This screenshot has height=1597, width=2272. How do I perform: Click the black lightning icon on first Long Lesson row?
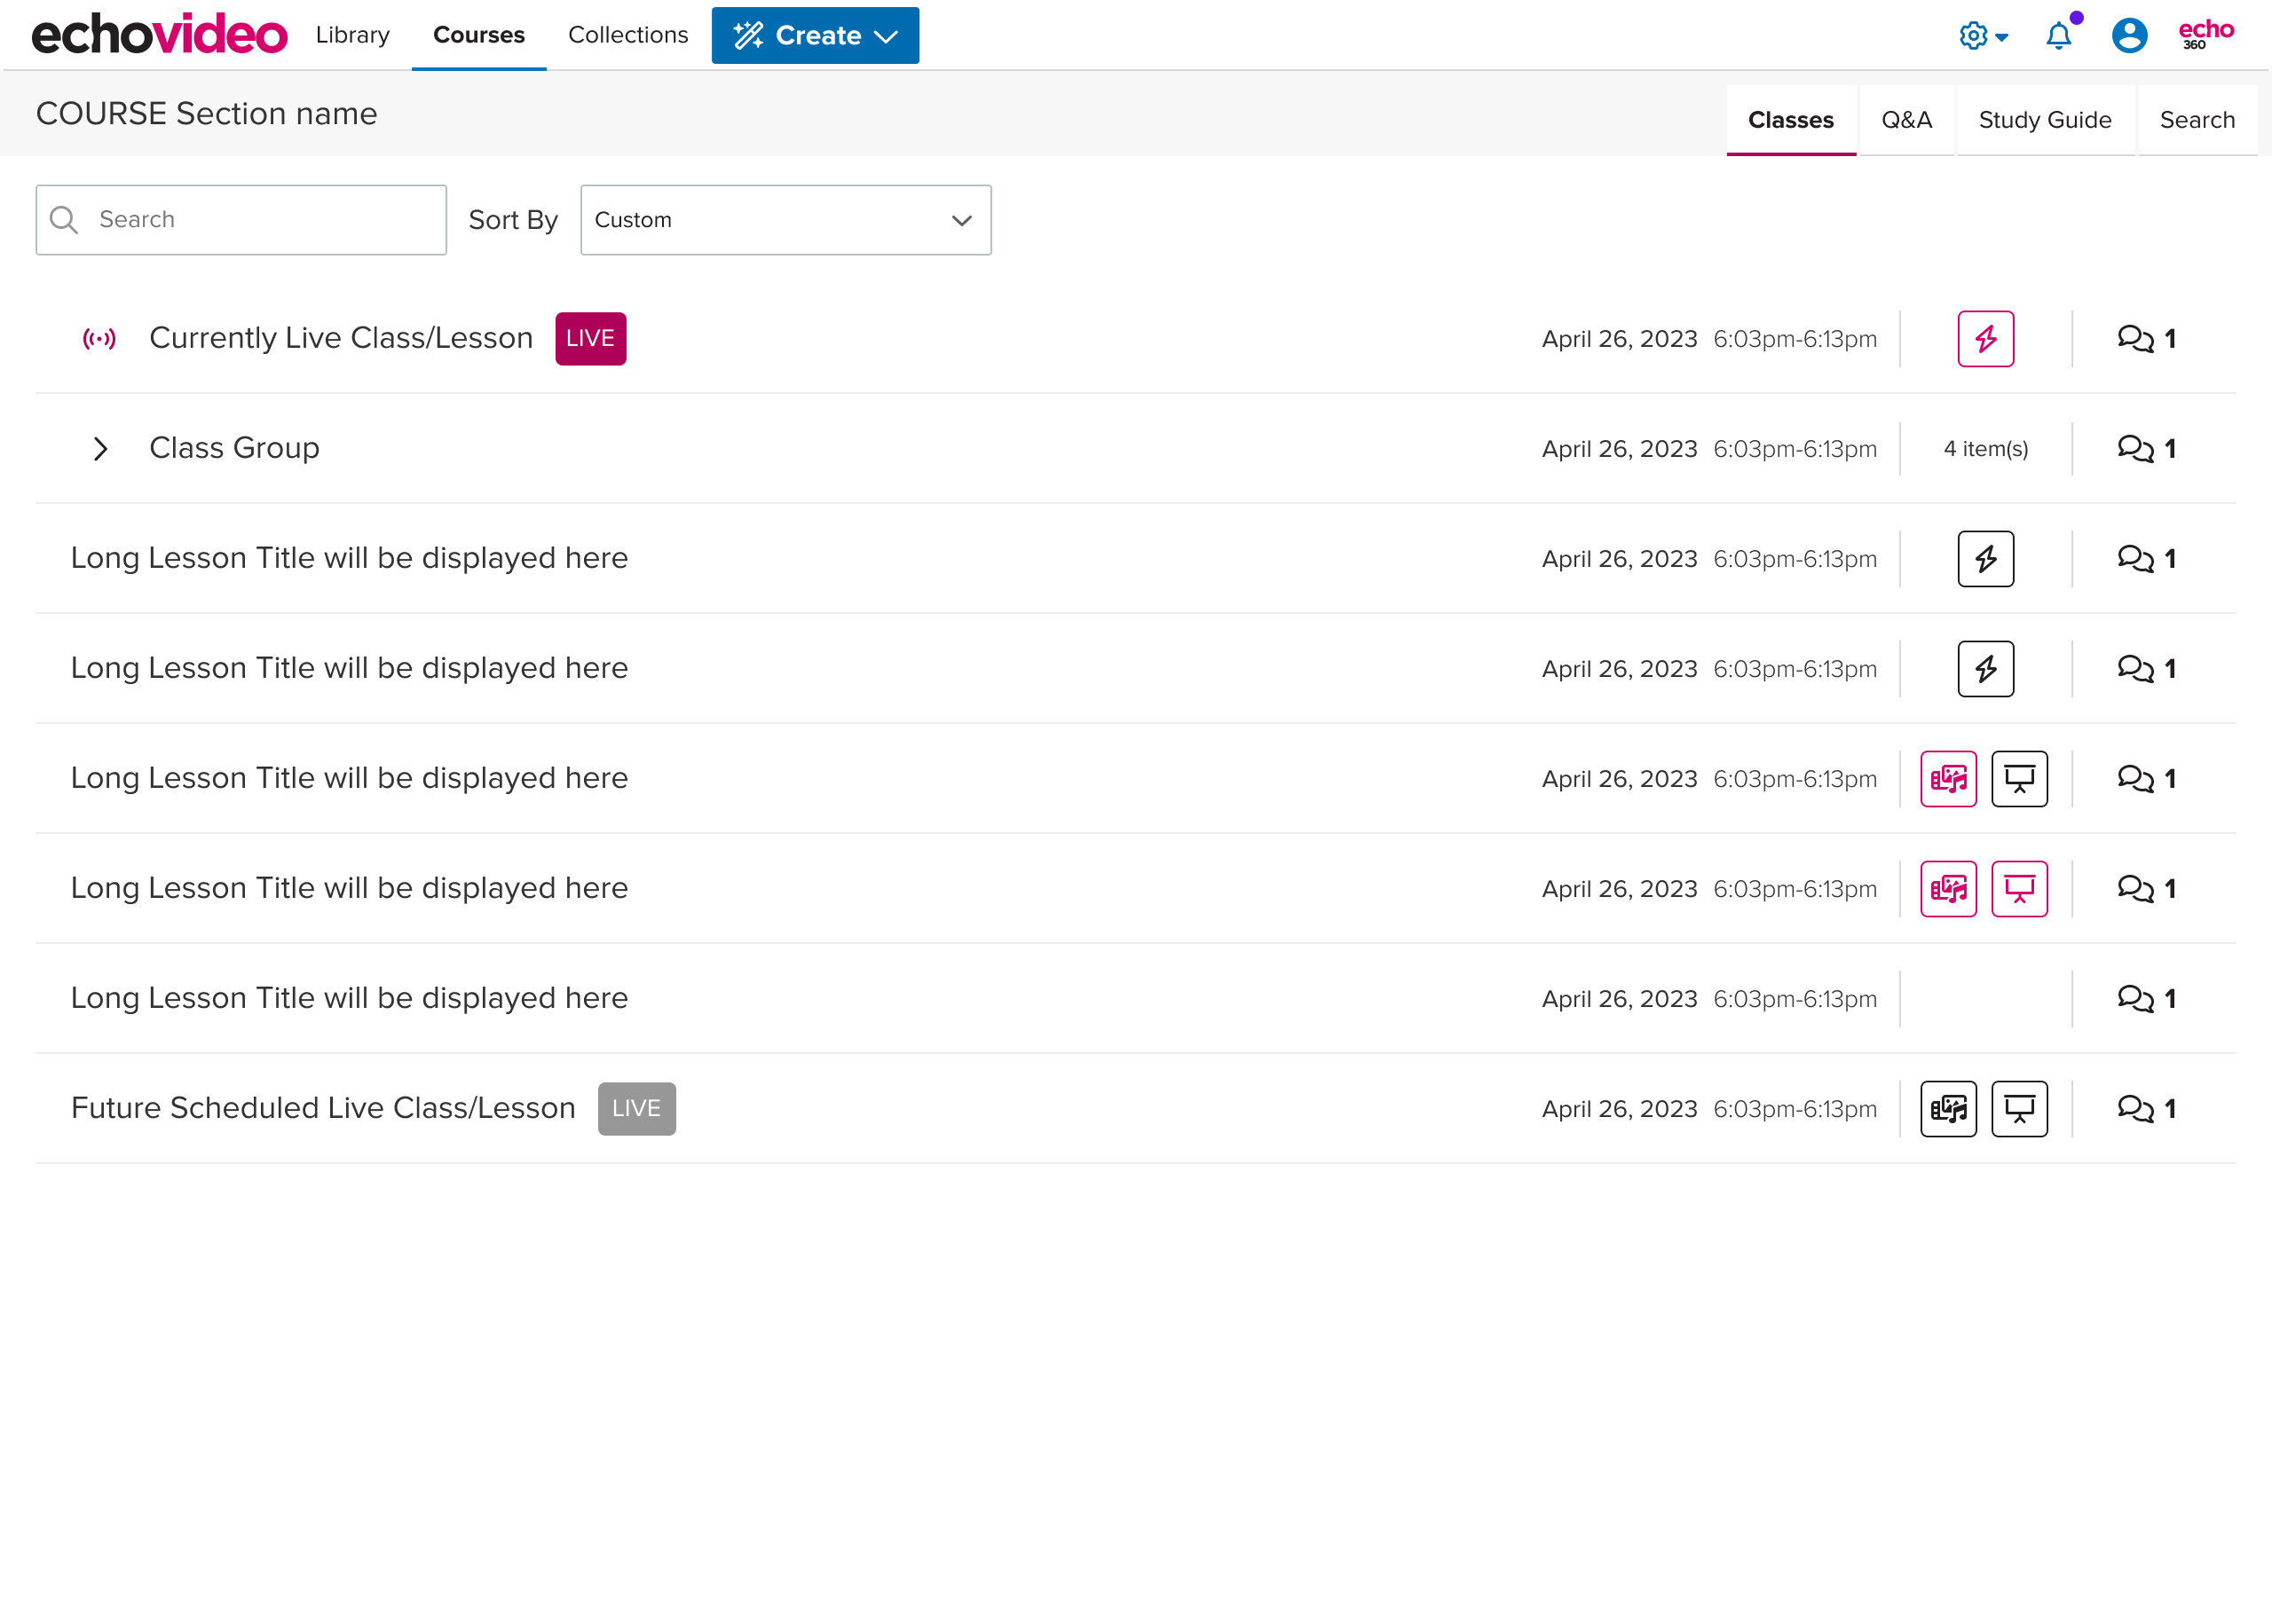click(1985, 559)
